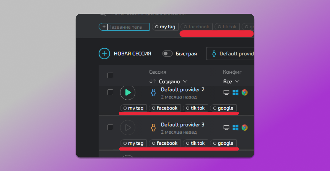Image resolution: width=330 pixels, height=171 pixels.
Task: Click the orange person icon of Default provider 3
Action: pos(153,128)
